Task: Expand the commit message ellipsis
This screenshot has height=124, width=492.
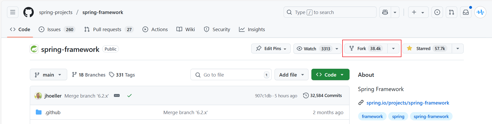Action: pyautogui.click(x=117, y=95)
